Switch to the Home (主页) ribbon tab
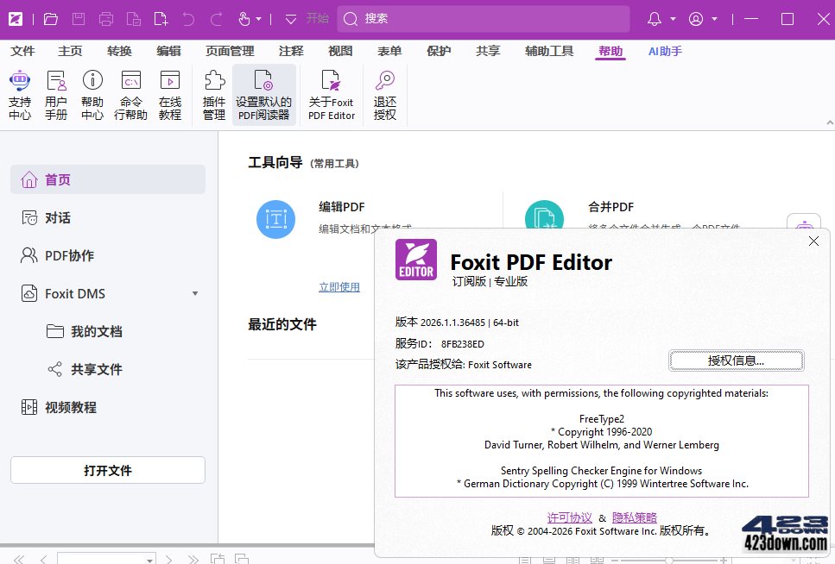 [70, 51]
